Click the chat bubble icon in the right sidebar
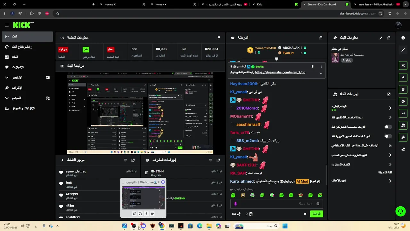 click(403, 101)
